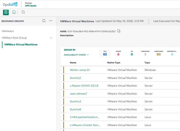Click the Last Executed On text

(x=167, y=21)
